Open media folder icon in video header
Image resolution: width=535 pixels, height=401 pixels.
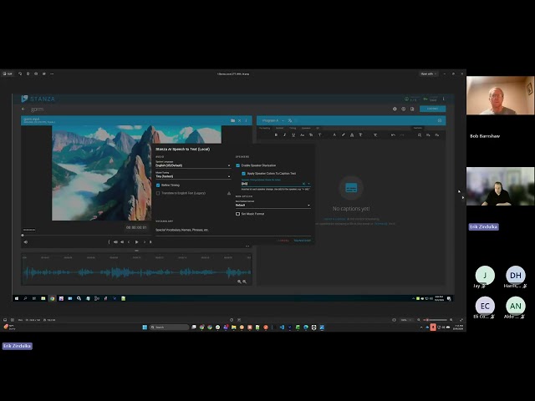pos(232,120)
